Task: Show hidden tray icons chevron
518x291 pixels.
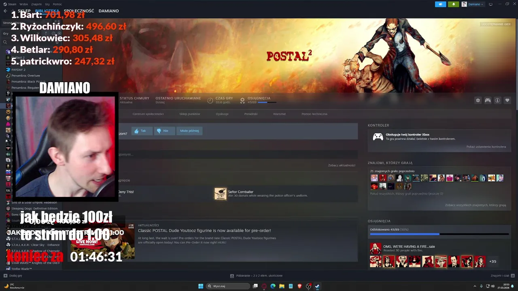Action: (x=474, y=286)
